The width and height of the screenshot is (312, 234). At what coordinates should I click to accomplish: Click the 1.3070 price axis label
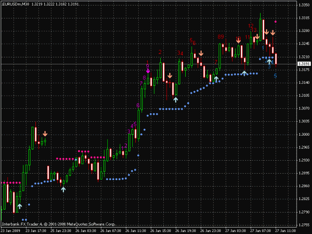[304, 108]
